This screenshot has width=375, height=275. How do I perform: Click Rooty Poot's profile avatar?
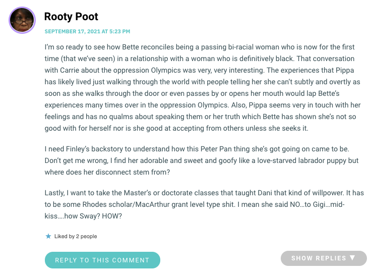click(22, 20)
